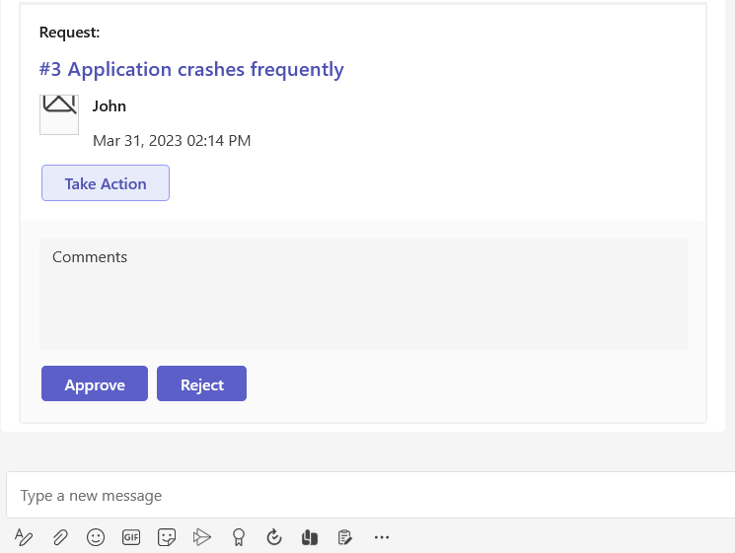Open the Praise badge icon
The width and height of the screenshot is (735, 553).
(238, 537)
